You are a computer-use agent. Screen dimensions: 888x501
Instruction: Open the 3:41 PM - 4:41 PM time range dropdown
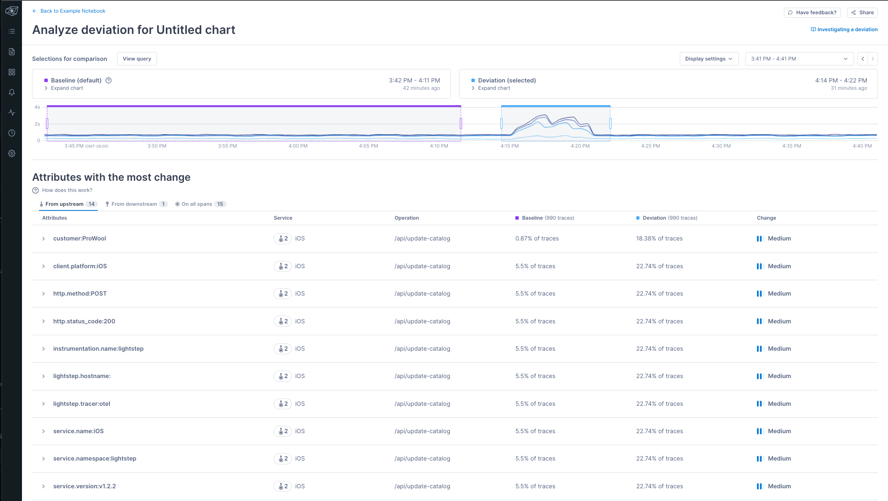pyautogui.click(x=799, y=59)
